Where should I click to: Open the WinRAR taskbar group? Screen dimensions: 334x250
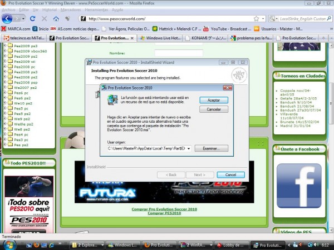coord(195,245)
